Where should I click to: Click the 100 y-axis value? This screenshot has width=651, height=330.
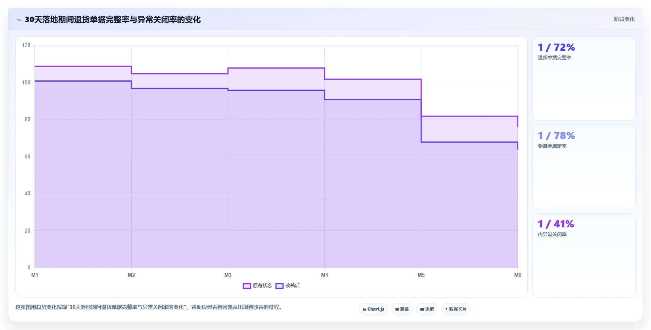(x=26, y=83)
